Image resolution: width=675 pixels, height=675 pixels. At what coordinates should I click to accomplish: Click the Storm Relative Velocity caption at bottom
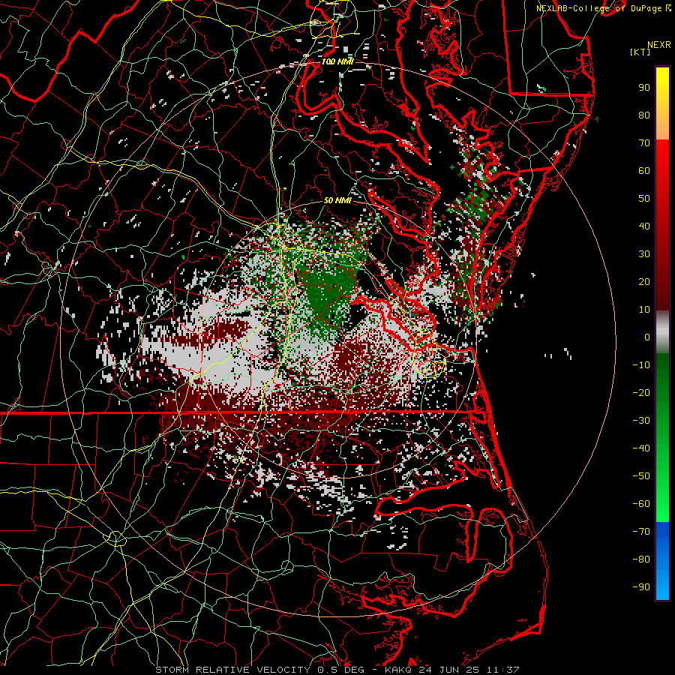(337, 670)
